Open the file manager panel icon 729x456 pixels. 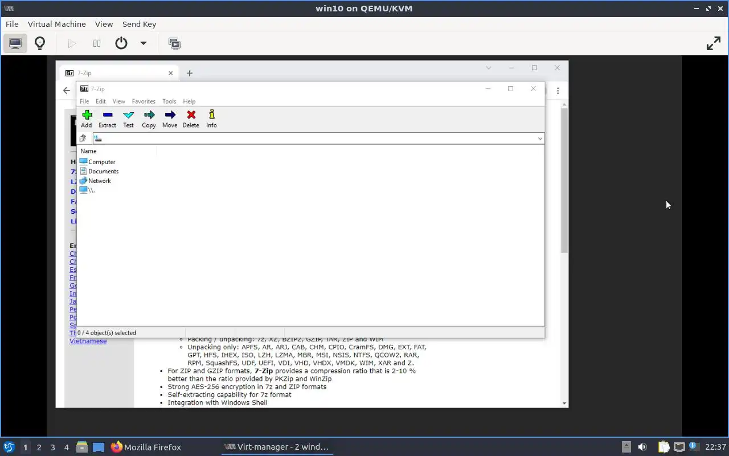coord(82,447)
